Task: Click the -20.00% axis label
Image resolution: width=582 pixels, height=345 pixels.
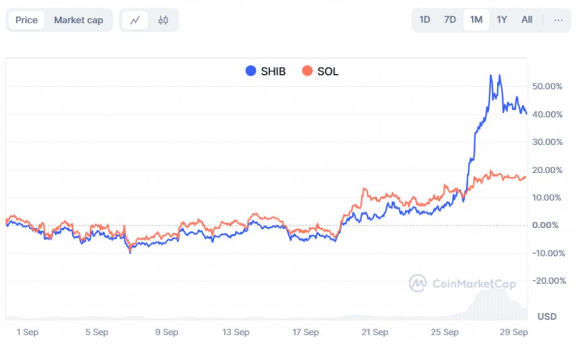Action: pos(548,280)
